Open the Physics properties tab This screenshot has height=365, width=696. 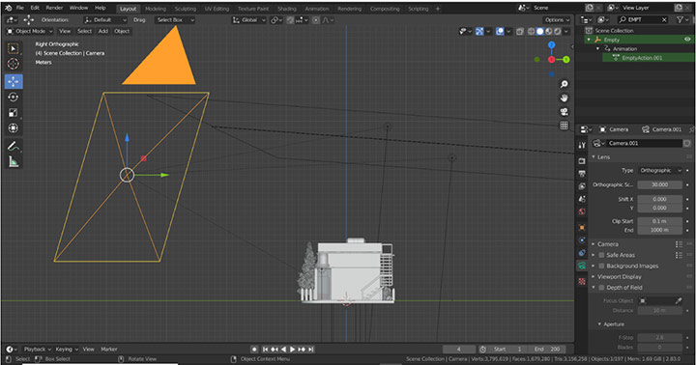point(582,239)
